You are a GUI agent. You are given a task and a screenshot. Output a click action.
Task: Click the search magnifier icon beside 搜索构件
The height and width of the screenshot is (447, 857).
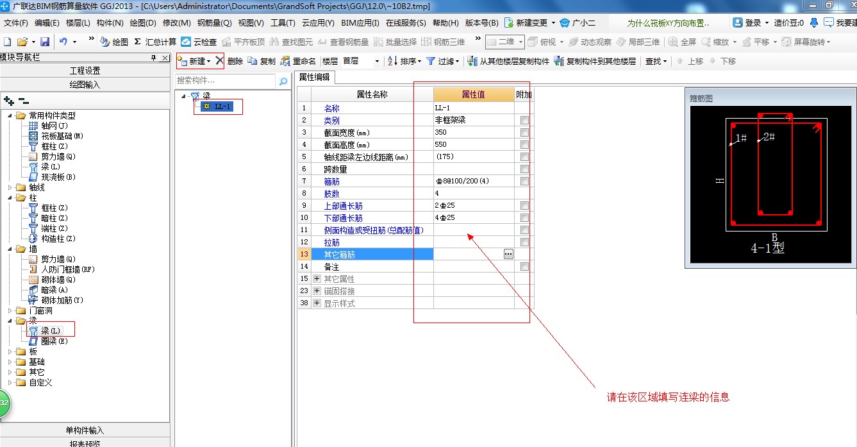[x=283, y=81]
